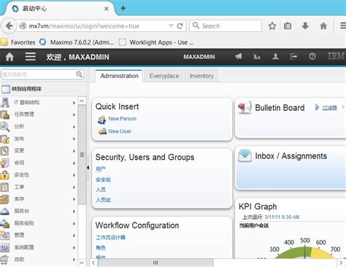
Task: Open the URL history dropdown arrow
Action: tap(171, 26)
